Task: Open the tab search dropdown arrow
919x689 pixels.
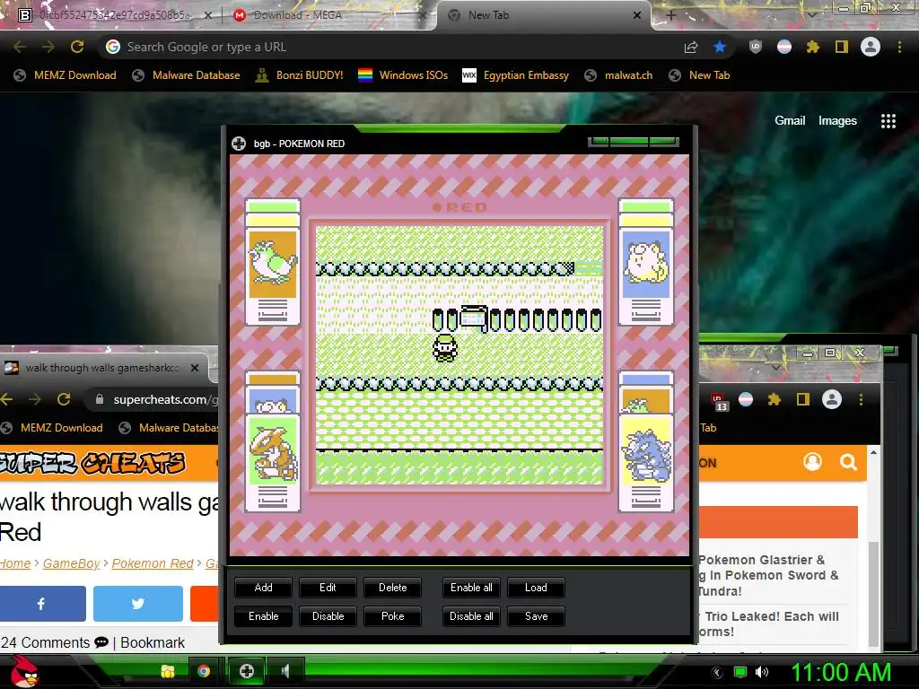Action: pos(811,15)
